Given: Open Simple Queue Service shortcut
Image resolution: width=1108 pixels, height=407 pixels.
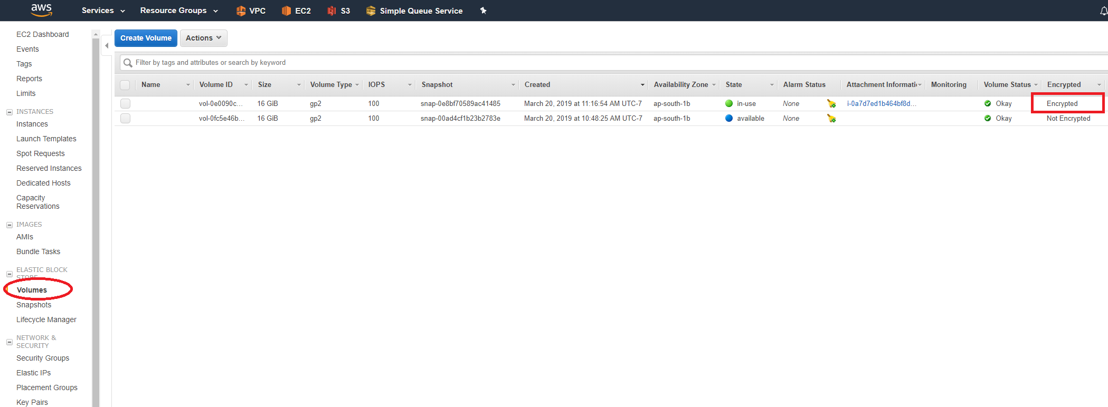Looking at the screenshot, I should pos(414,11).
